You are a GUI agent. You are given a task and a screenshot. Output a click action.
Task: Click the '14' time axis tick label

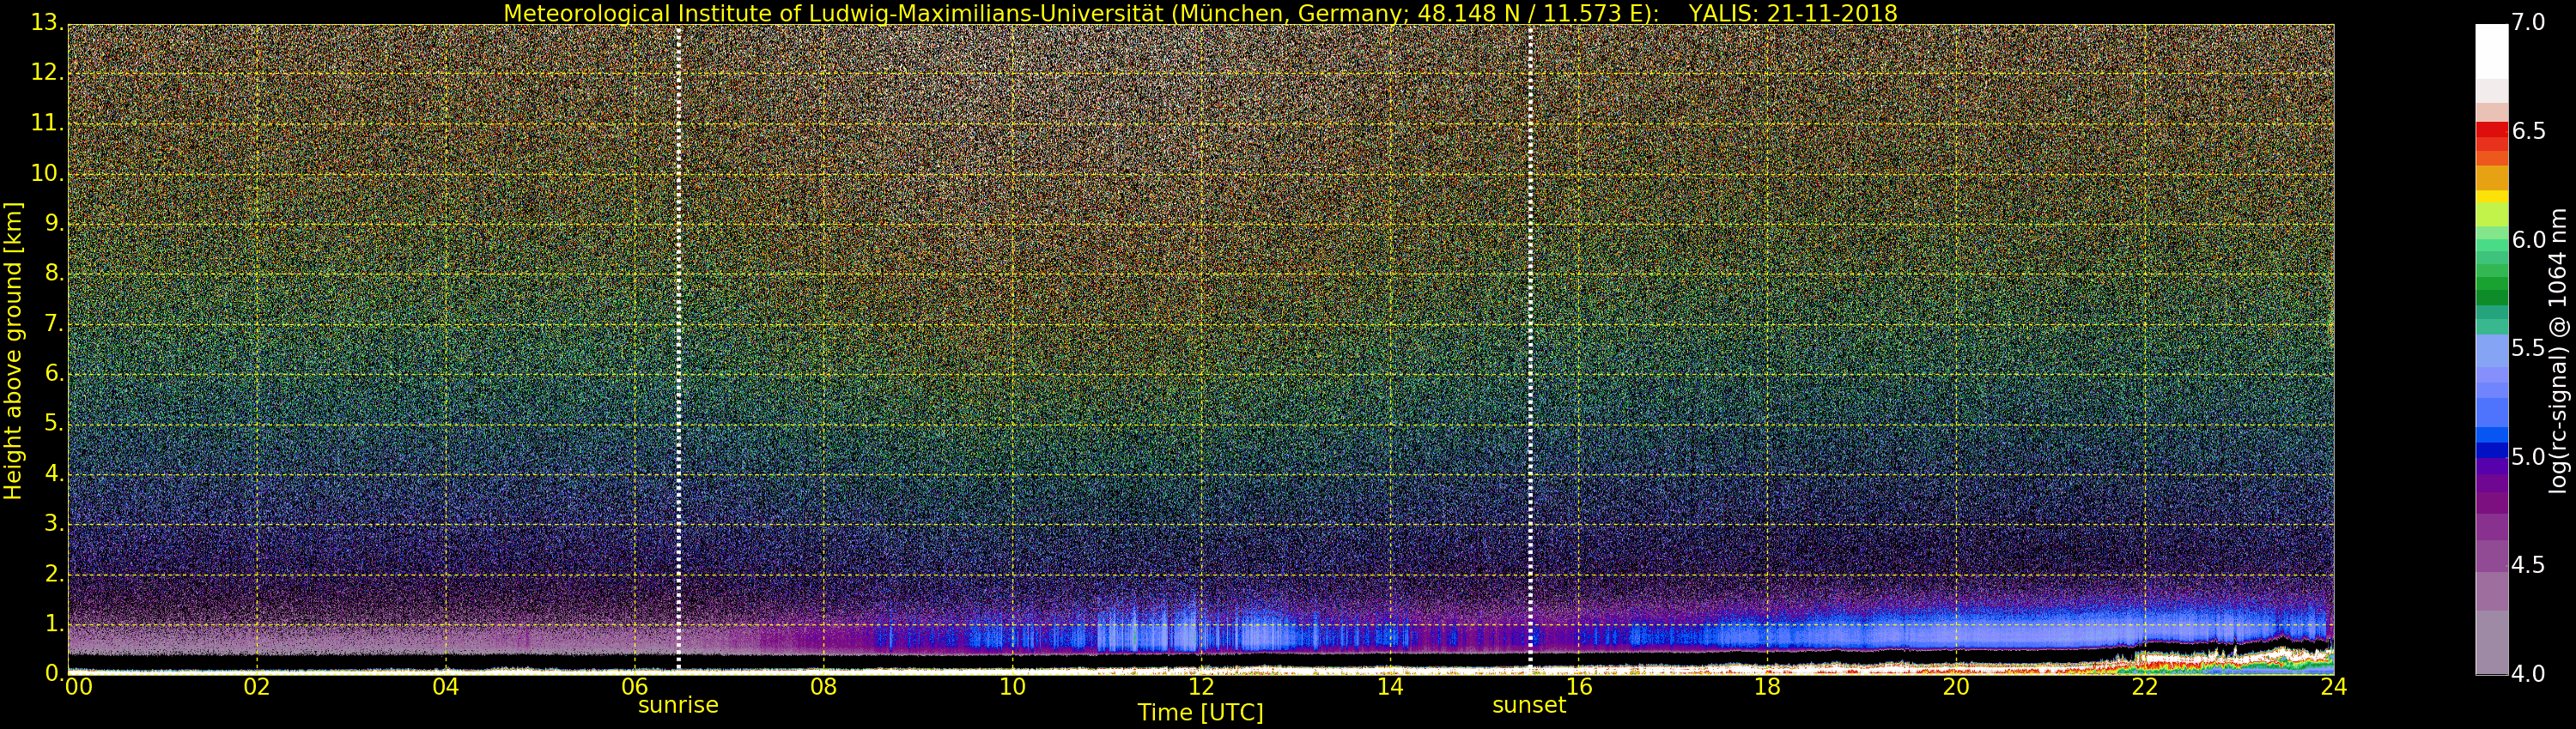point(1390,686)
